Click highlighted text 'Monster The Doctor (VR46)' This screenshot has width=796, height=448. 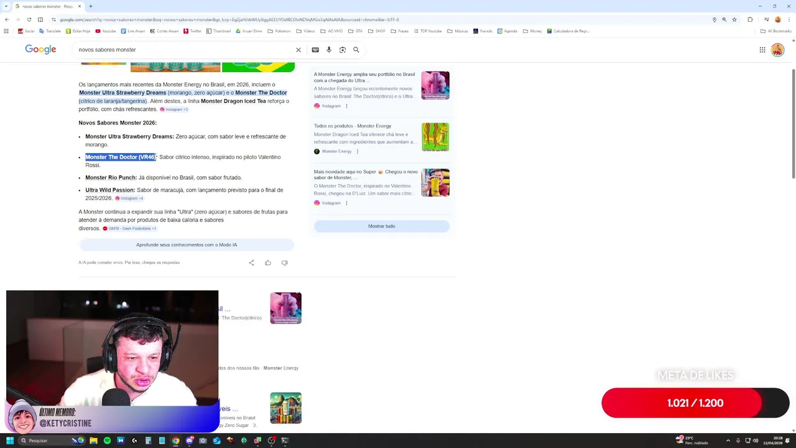click(121, 157)
